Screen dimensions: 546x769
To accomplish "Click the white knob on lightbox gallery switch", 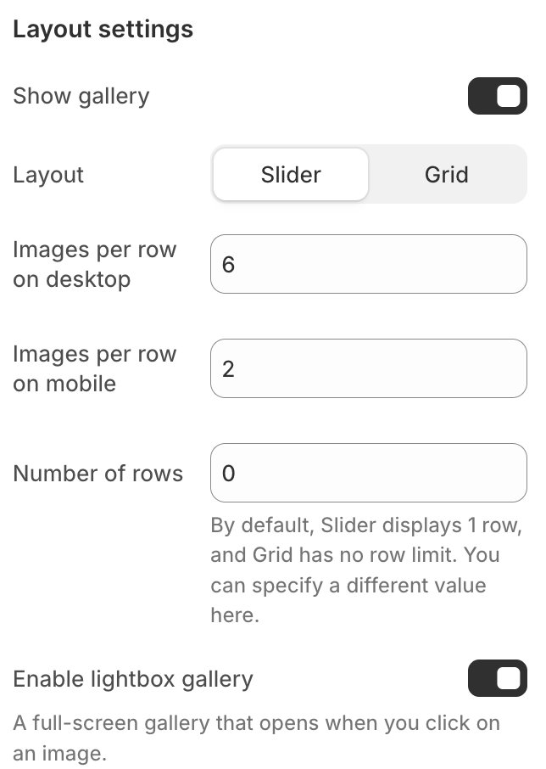I will coord(508,678).
